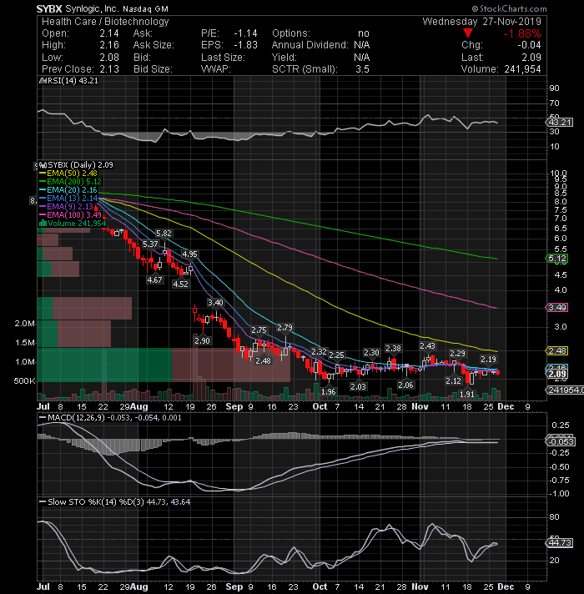
Task: Click the Chg value -0.04
Action: (529, 45)
